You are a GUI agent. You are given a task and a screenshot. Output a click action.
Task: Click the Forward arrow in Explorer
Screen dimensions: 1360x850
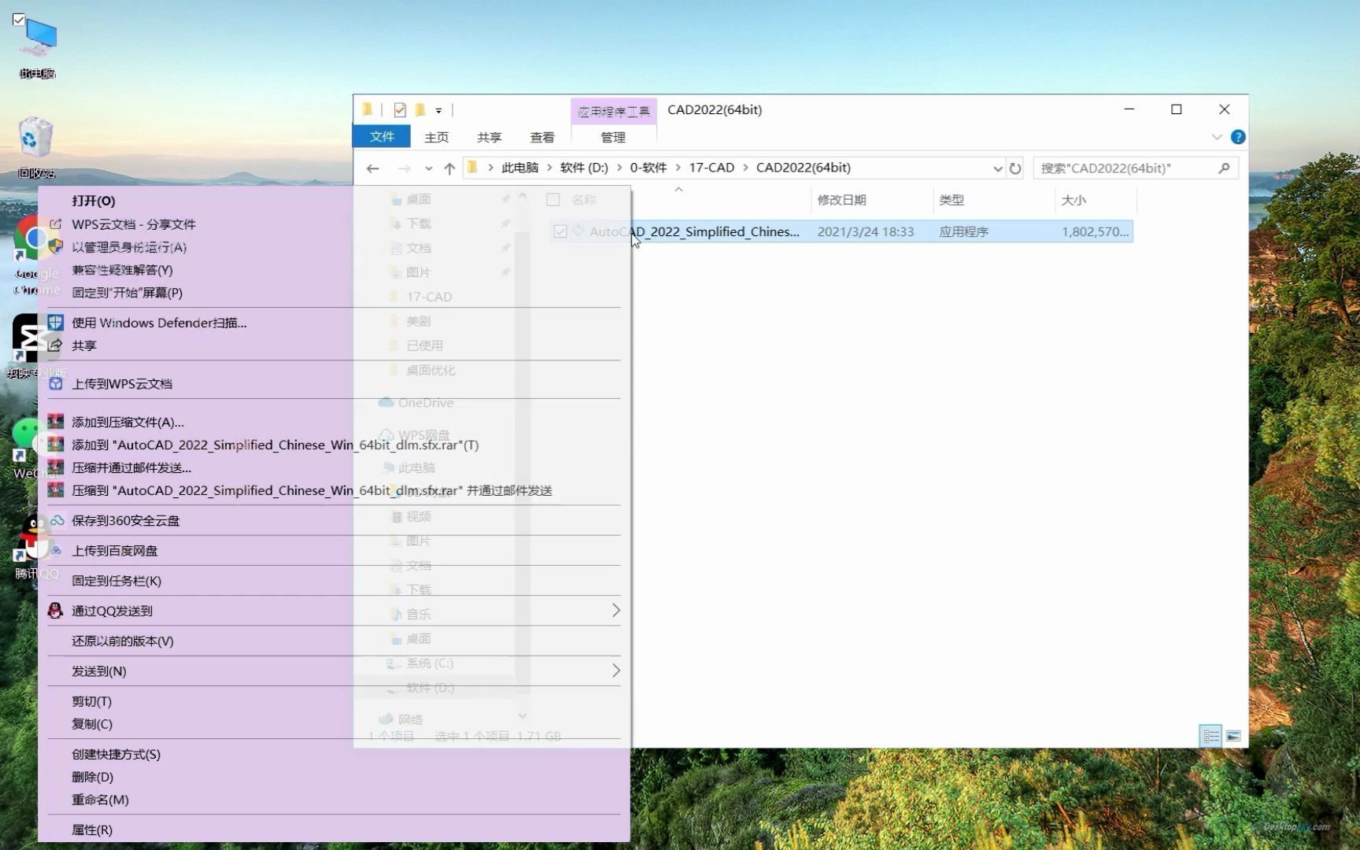point(404,168)
